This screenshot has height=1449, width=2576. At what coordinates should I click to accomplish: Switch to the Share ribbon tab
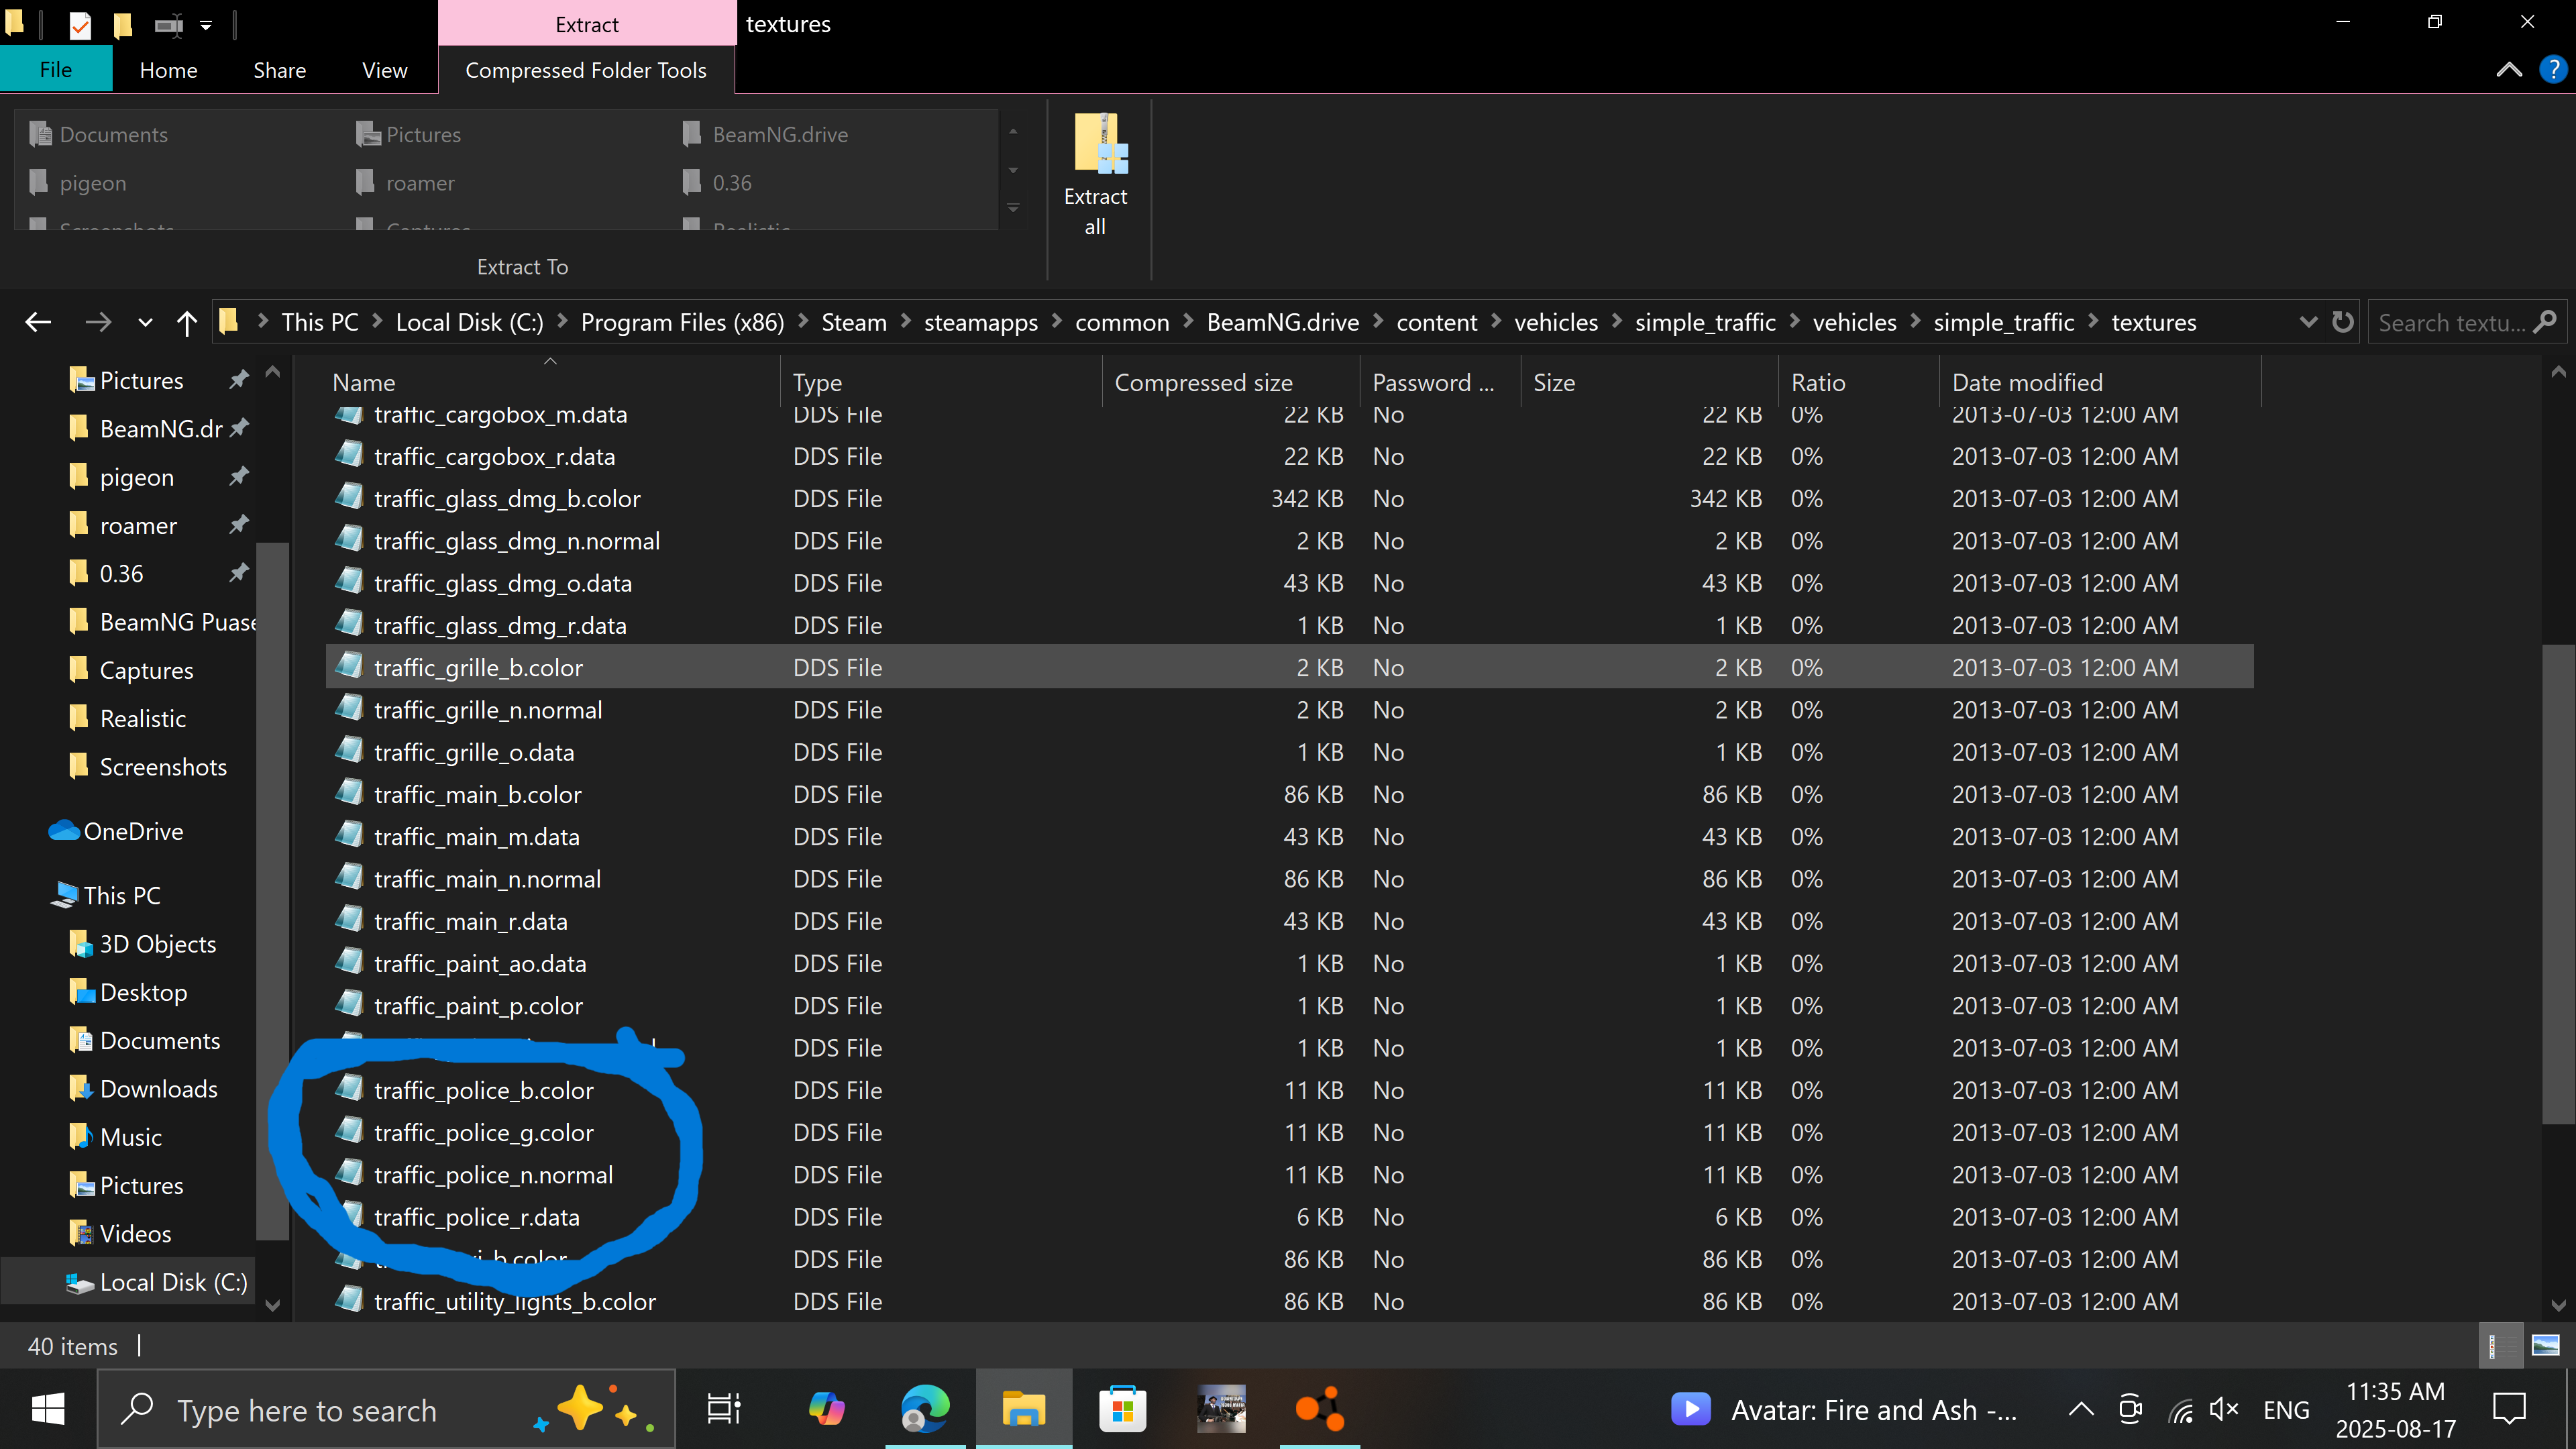click(x=279, y=70)
